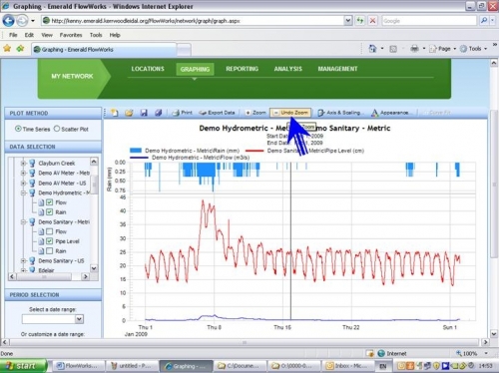This screenshot has height=373, width=499.
Task: Click the browser Home icon
Action: click(x=372, y=49)
